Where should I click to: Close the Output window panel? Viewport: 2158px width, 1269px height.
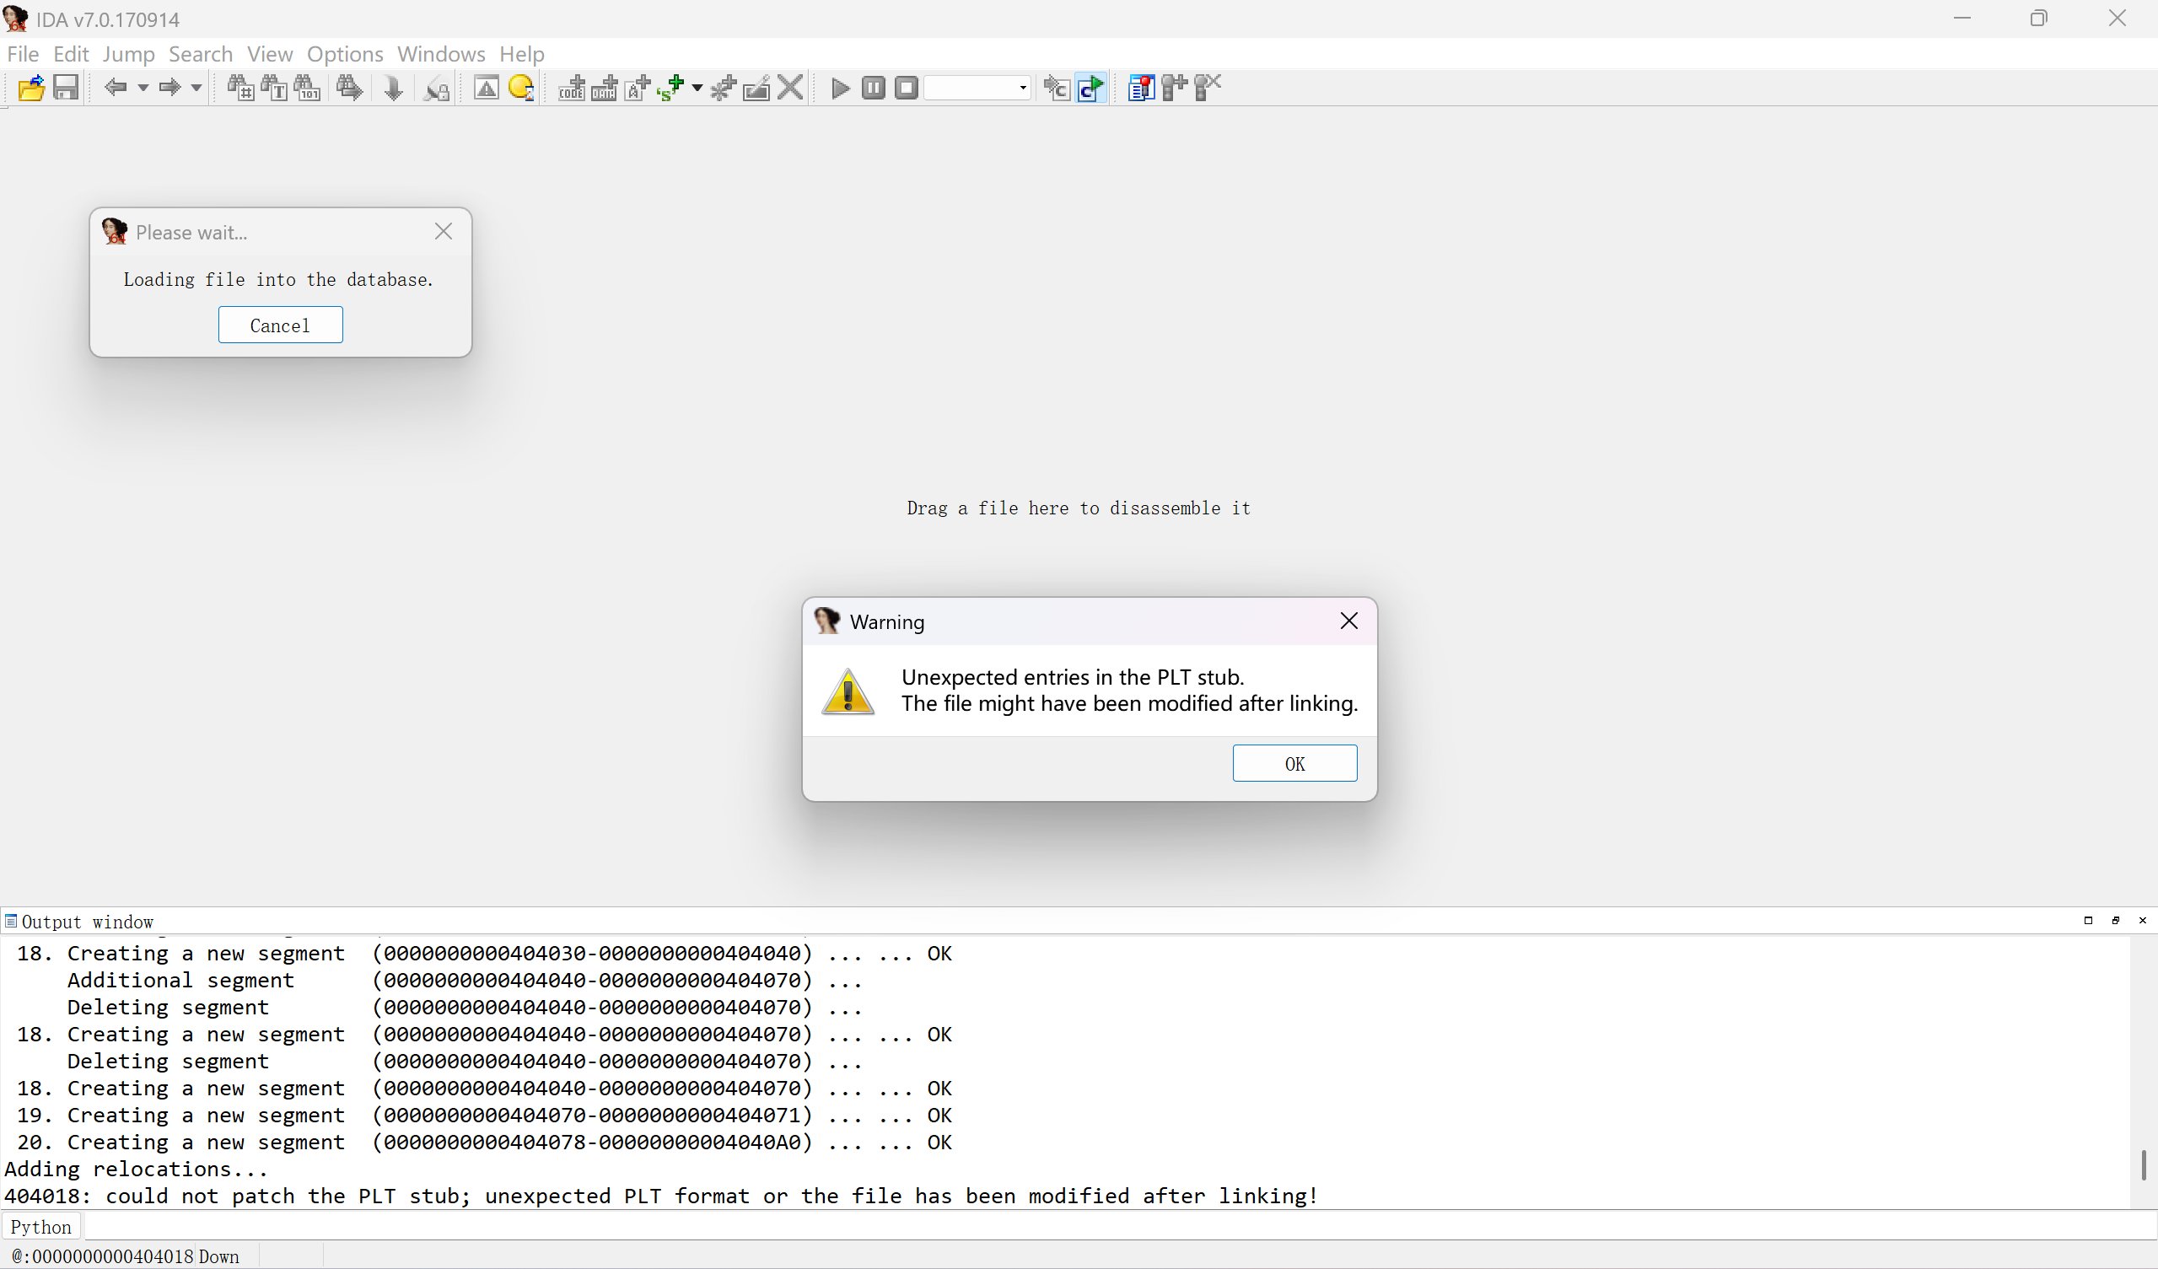click(2143, 921)
